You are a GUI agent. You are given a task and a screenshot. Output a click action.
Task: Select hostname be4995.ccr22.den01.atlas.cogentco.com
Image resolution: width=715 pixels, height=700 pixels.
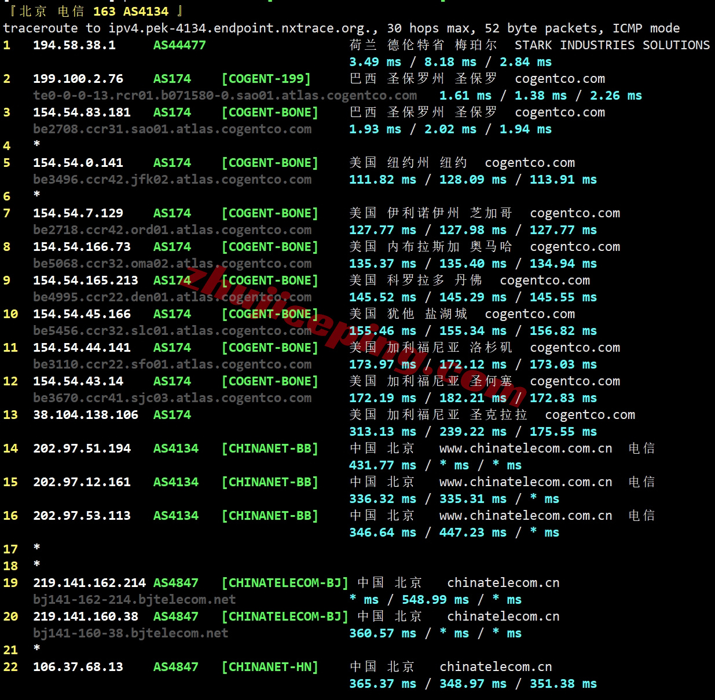tap(173, 297)
